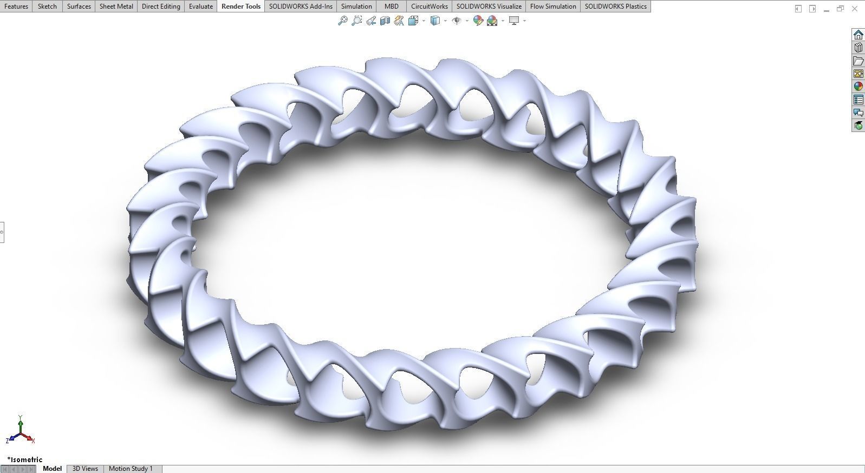Click the document tile-left window icon
This screenshot has height=473, width=865.
[x=798, y=9]
